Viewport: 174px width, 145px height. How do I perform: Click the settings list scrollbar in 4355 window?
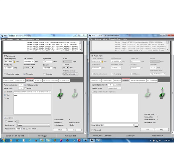coord(80,46)
